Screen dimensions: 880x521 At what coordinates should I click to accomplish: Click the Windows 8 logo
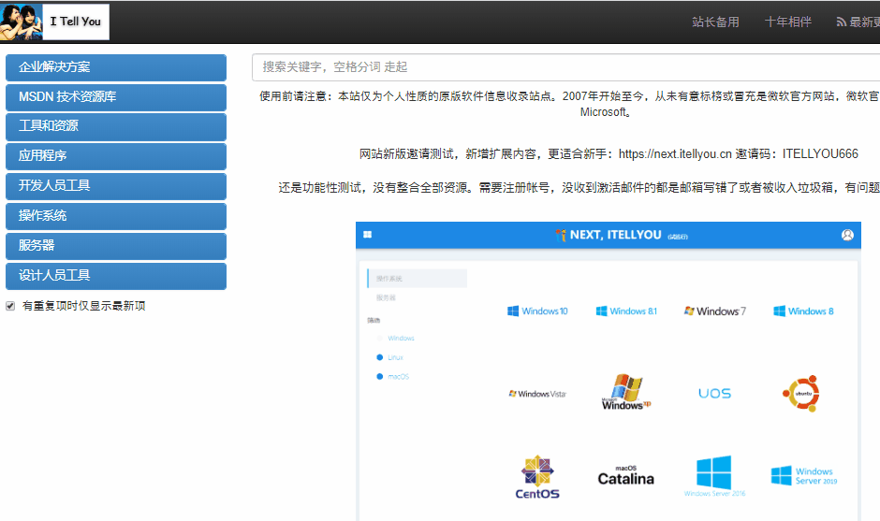coord(803,311)
